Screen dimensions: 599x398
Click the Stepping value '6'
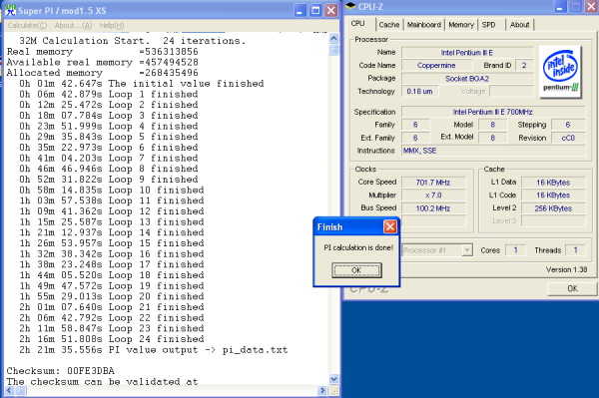(568, 125)
